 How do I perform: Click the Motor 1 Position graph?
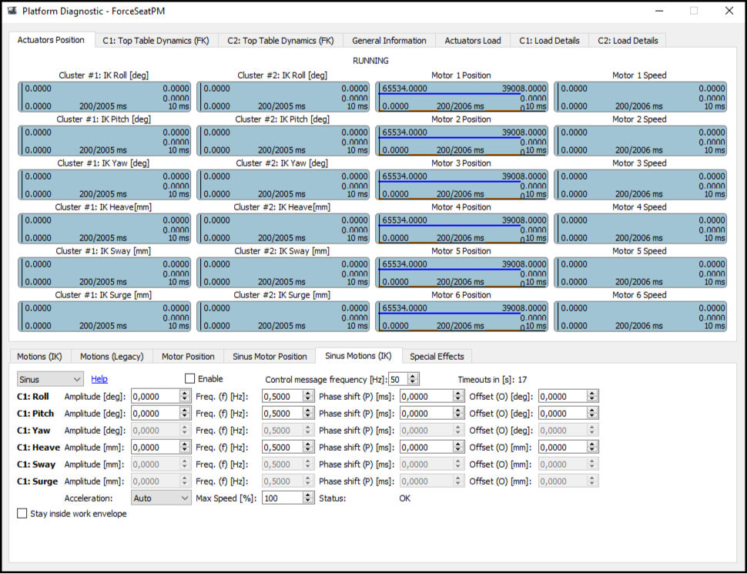coord(461,97)
